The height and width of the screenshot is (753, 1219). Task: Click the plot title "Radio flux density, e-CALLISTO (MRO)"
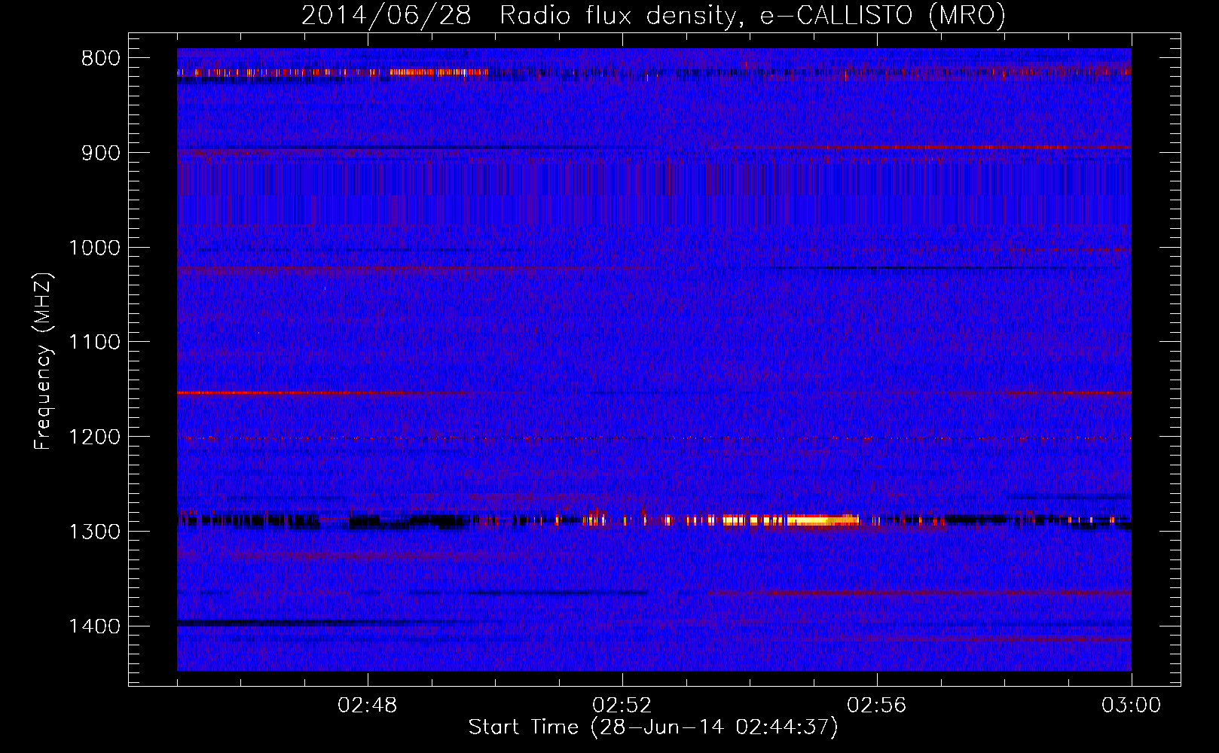click(x=752, y=15)
